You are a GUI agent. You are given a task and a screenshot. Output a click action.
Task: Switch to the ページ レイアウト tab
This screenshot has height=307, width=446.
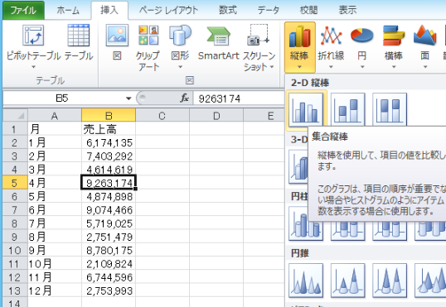168,10
